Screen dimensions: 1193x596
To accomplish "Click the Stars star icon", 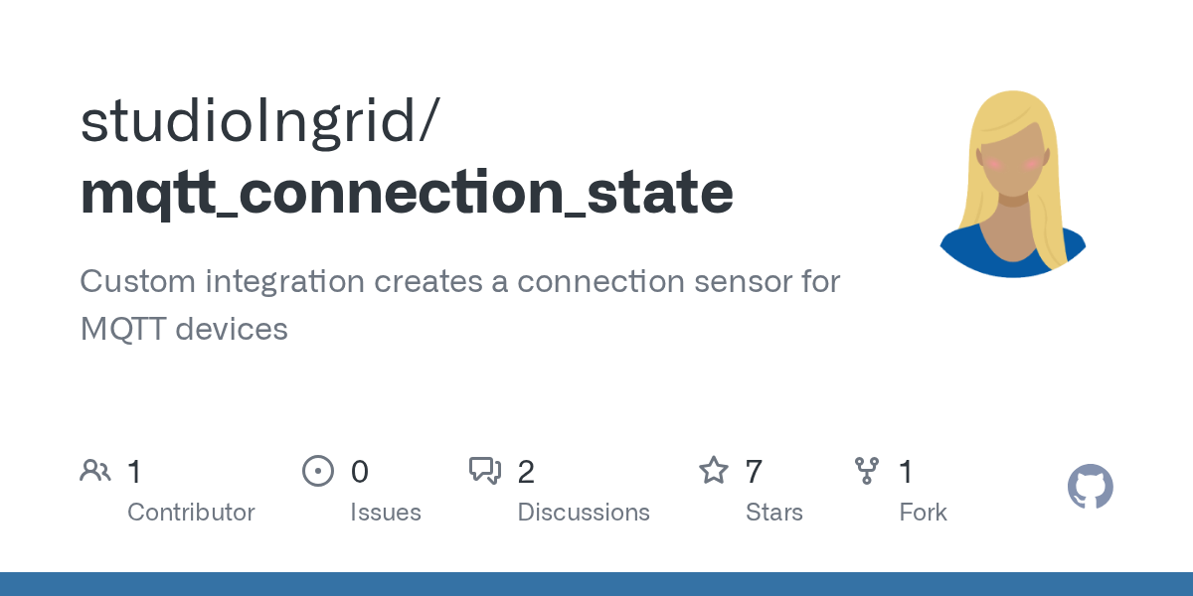I will [x=714, y=470].
